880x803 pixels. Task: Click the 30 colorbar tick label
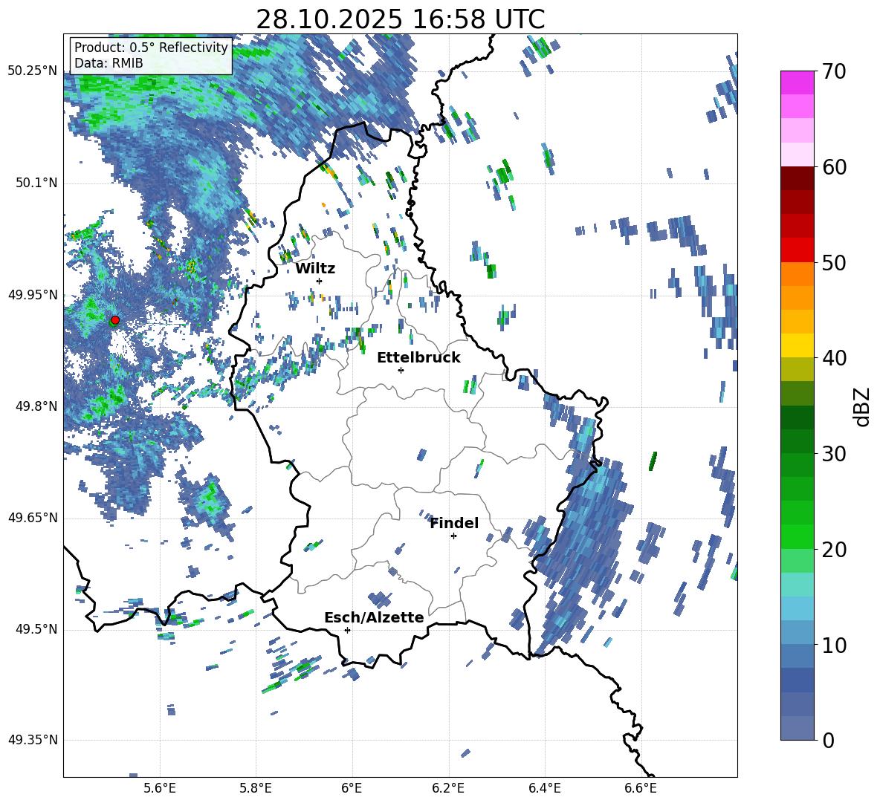(833, 454)
